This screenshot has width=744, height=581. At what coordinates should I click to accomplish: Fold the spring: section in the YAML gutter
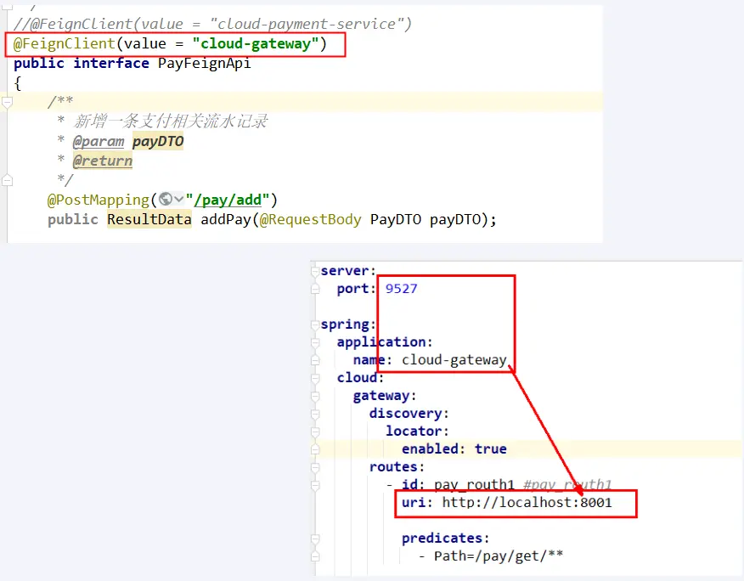[x=315, y=325]
